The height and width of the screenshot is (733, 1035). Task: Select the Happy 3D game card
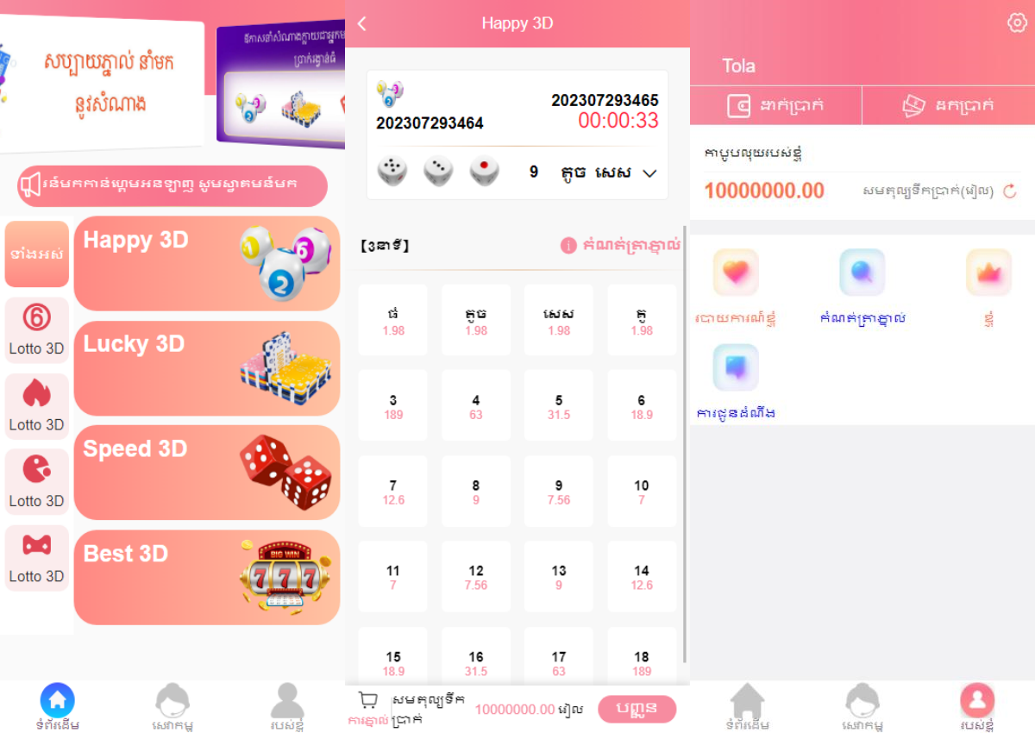[207, 264]
